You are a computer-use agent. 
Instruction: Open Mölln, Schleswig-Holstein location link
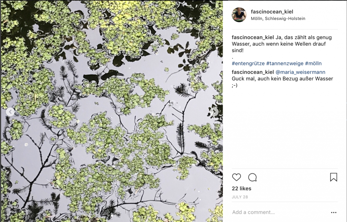pos(278,19)
